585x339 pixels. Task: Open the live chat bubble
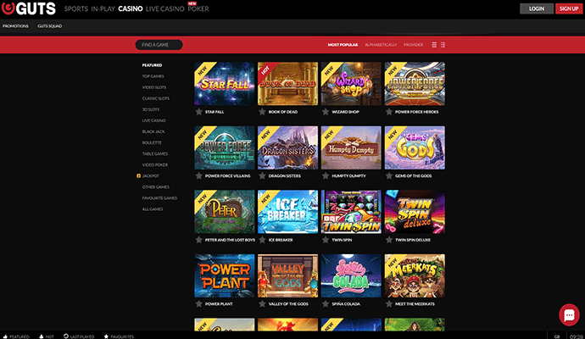coord(569,314)
